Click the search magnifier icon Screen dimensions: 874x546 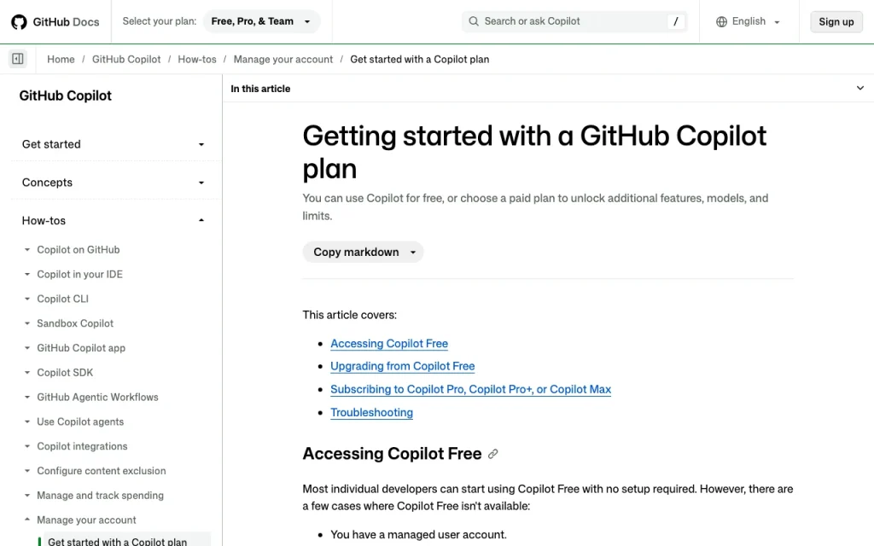(x=473, y=21)
